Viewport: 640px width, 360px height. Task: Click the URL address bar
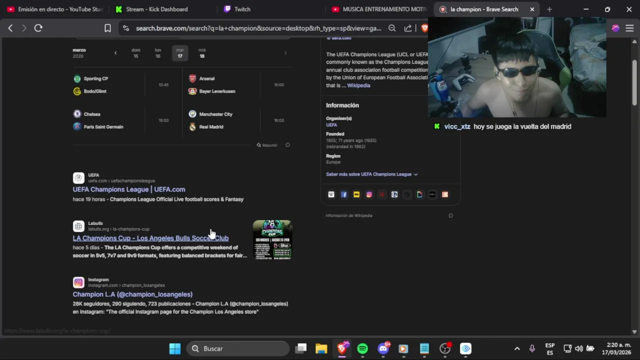point(258,28)
